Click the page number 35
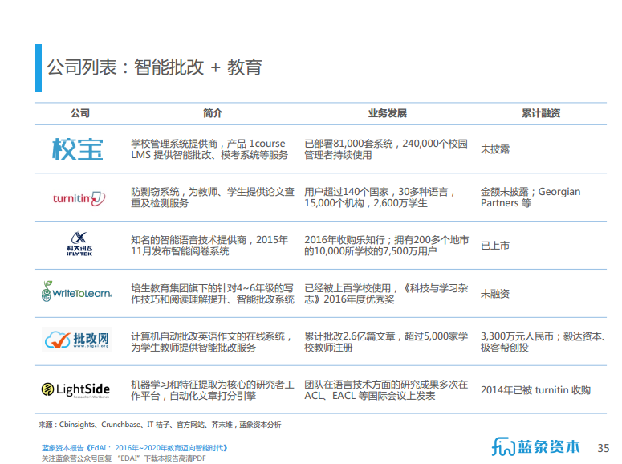This screenshot has height=464, width=622. (604, 448)
